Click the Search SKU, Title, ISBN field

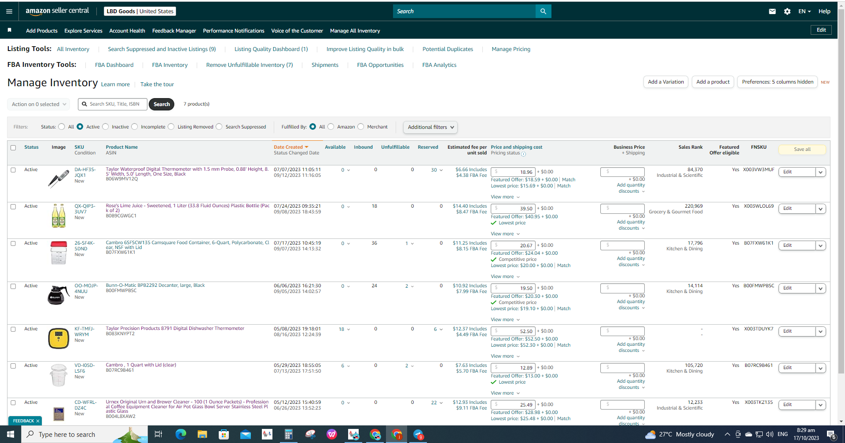[x=113, y=104]
